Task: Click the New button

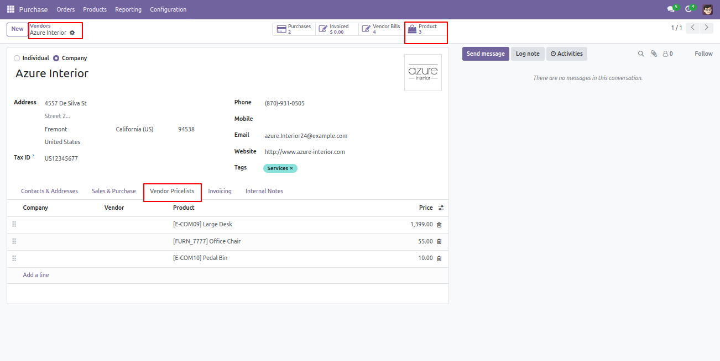Action: 18,29
